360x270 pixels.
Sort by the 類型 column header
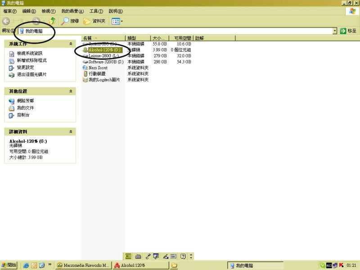tap(138, 38)
